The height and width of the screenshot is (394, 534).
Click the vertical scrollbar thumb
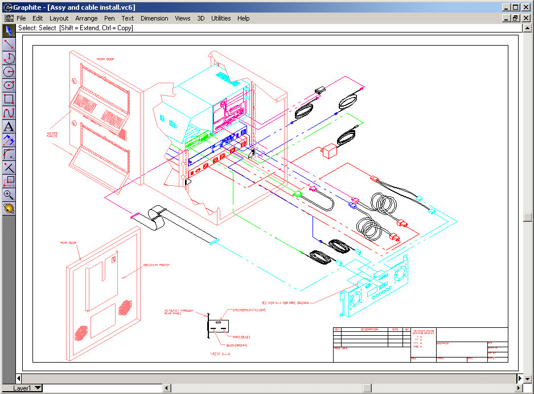[527, 217]
